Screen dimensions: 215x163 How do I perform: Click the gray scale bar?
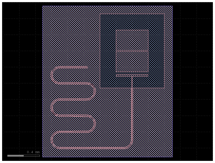(x=23, y=156)
